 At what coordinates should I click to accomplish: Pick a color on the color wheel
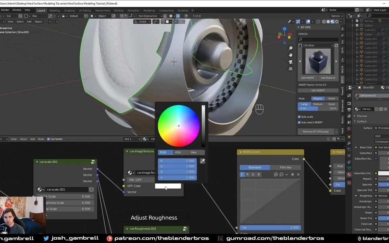[179, 126]
